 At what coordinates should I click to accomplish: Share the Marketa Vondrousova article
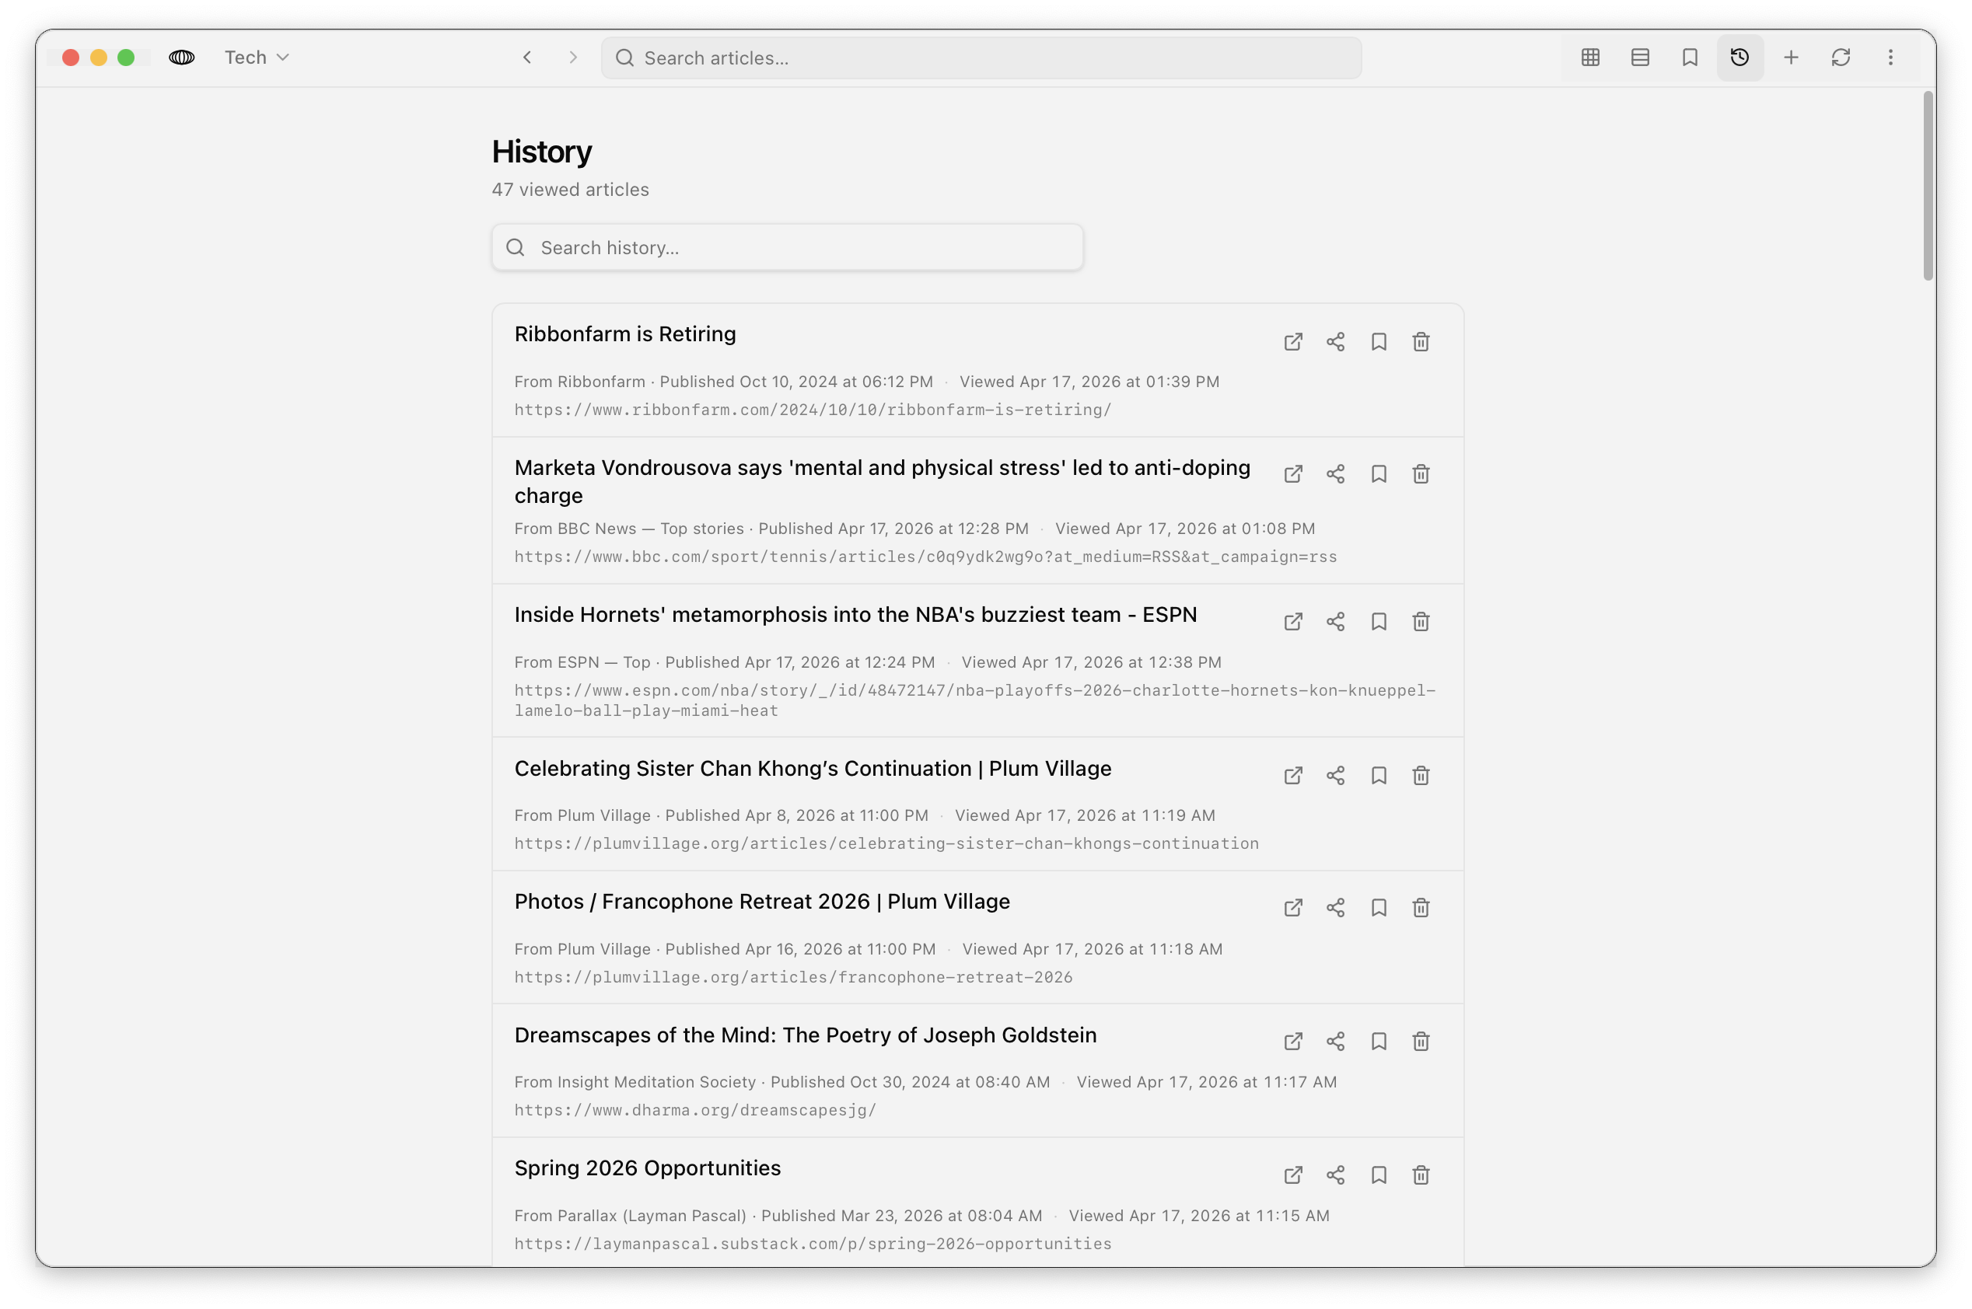1336,474
